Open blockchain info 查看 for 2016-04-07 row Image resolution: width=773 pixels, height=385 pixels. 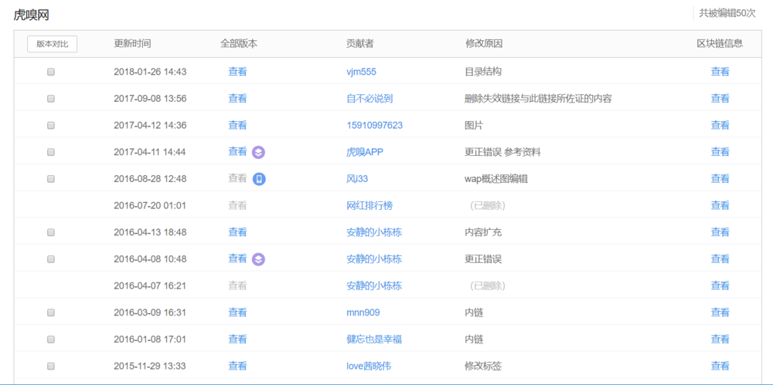coord(720,285)
